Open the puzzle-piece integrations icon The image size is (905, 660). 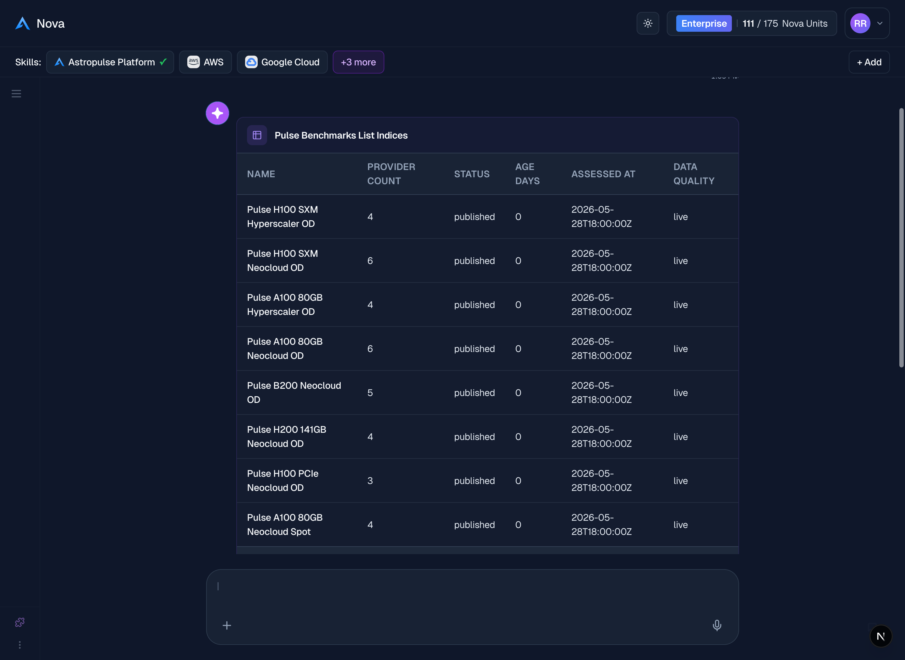click(x=19, y=623)
